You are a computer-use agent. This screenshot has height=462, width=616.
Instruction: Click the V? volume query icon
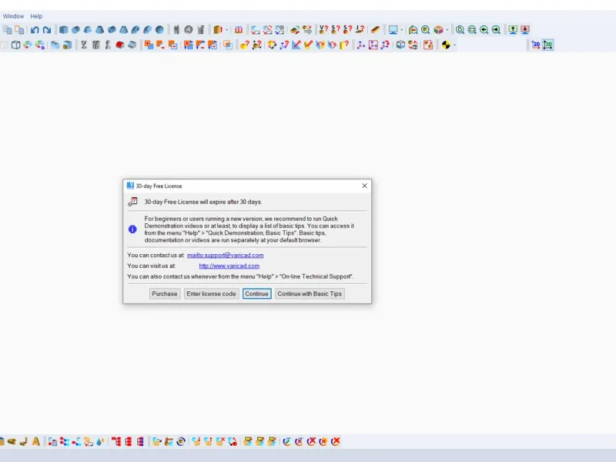point(323,30)
